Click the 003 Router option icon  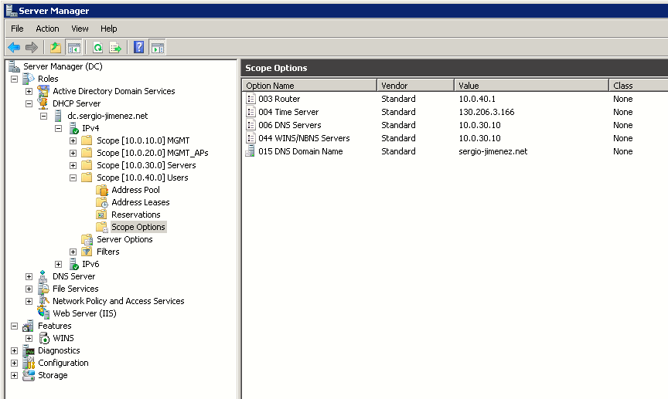pyautogui.click(x=250, y=99)
